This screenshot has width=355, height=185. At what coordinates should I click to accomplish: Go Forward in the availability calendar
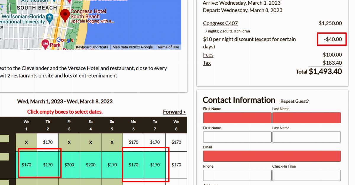174,112
